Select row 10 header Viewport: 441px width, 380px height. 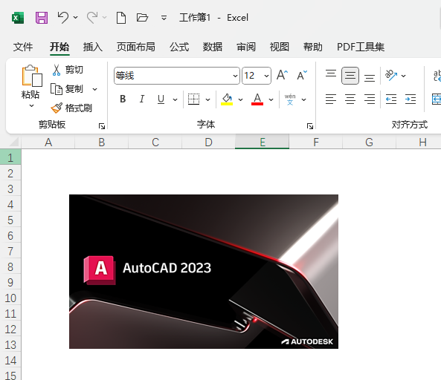click(10, 298)
